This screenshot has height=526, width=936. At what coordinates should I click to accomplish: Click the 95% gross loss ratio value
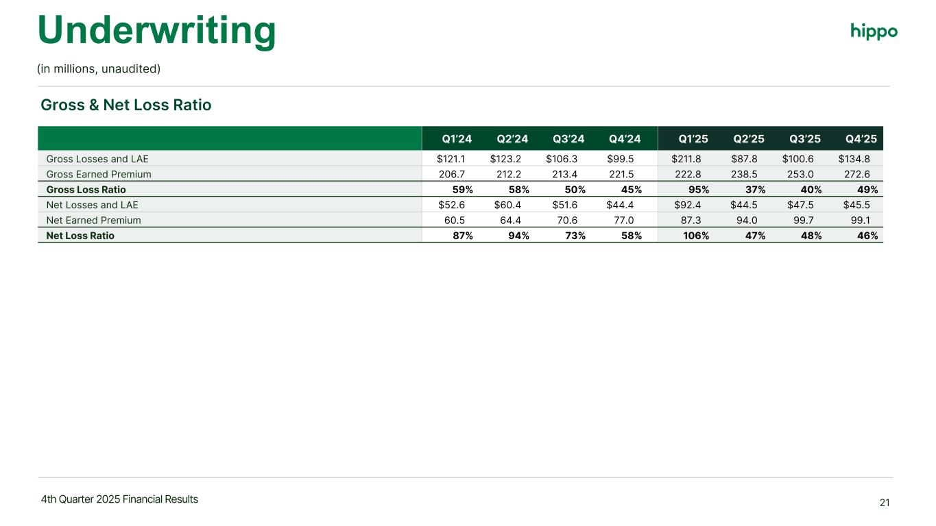click(699, 190)
